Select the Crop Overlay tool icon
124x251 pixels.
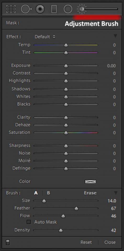(x=11, y=9)
